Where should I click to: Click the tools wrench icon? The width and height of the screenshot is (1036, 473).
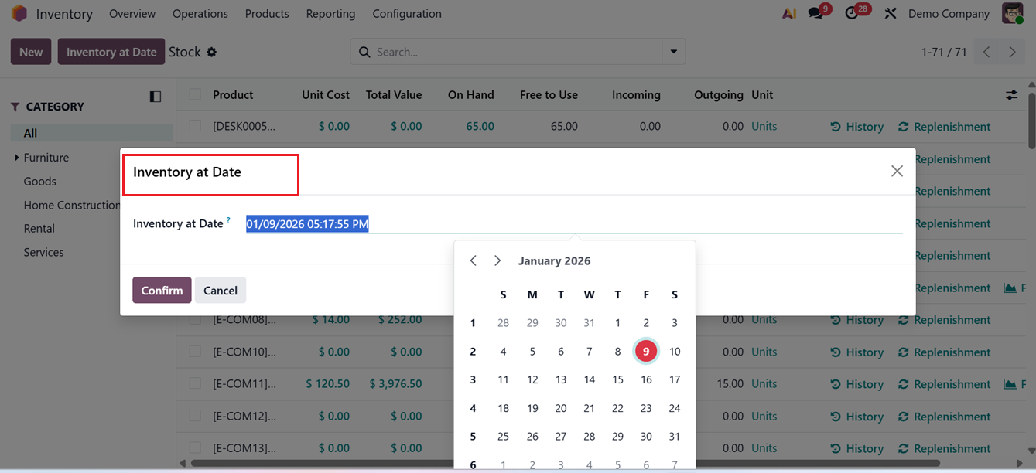890,12
